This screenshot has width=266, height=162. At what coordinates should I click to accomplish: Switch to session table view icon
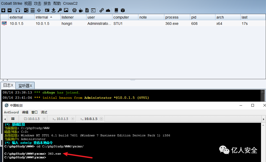point(32,10)
